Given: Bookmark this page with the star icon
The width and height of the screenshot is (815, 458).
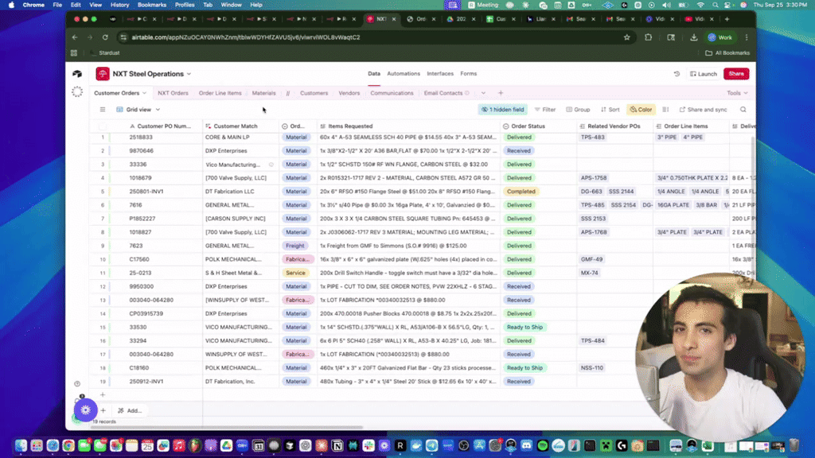Looking at the screenshot, I should pos(627,37).
